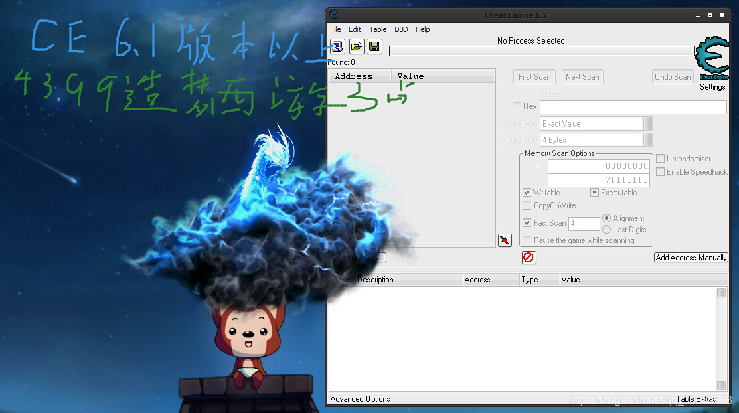
Task: Open Table Extras
Action: (695, 399)
